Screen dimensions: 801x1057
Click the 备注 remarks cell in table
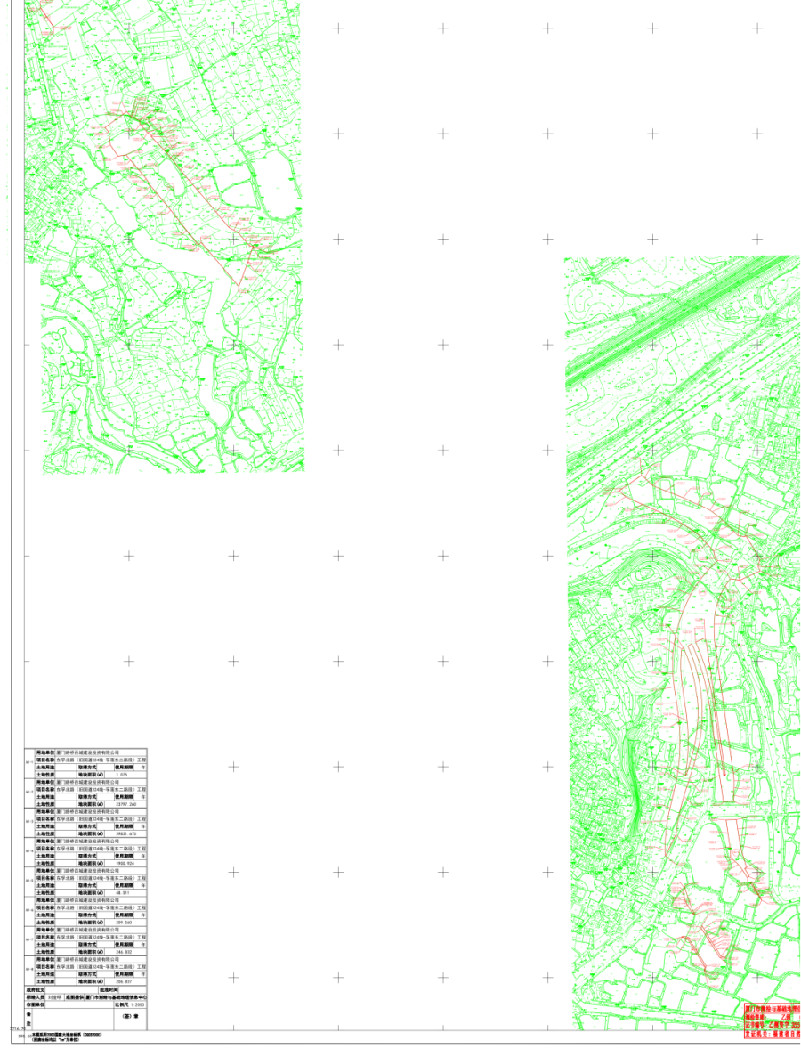pos(29,1018)
